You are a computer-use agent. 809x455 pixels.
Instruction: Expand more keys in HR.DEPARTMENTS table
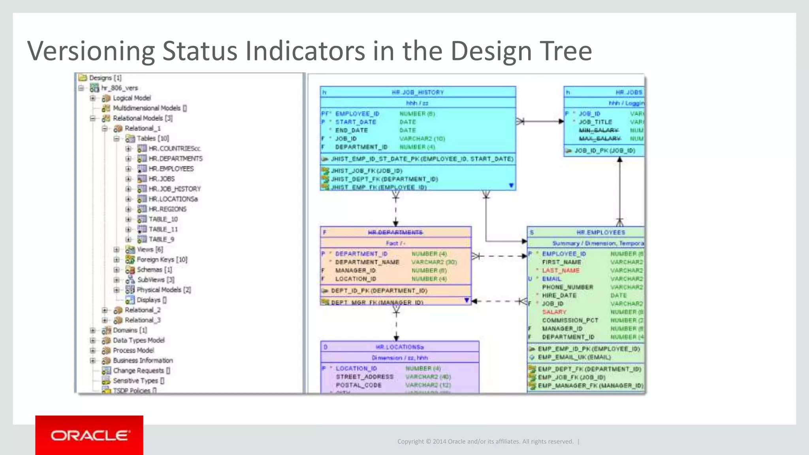tap(467, 301)
